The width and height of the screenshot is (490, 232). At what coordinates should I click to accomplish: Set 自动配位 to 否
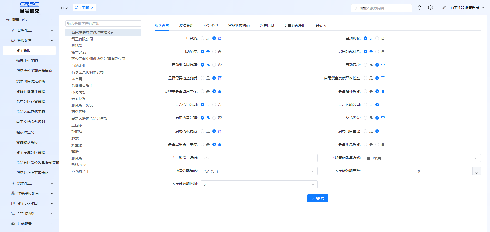click(x=214, y=51)
